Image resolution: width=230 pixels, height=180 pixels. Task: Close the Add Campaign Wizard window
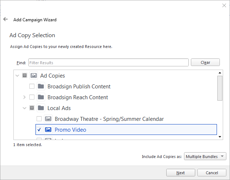pos(224,5)
